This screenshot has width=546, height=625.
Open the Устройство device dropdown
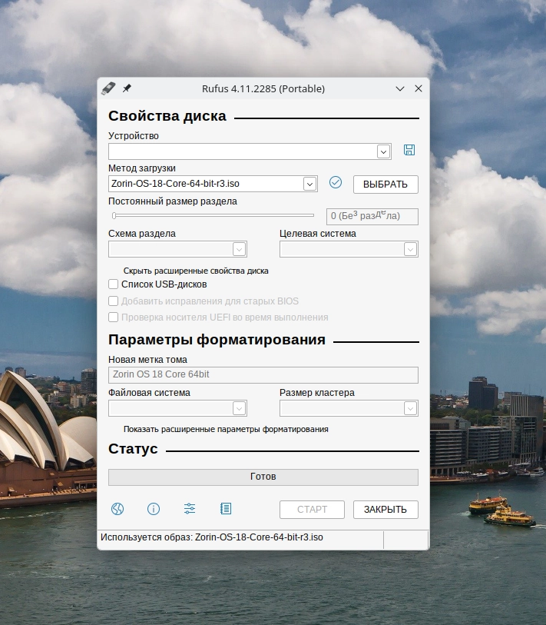(x=250, y=151)
